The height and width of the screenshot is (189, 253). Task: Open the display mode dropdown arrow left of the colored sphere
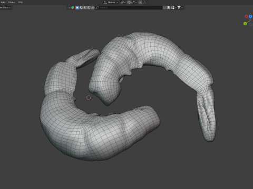pos(69,8)
